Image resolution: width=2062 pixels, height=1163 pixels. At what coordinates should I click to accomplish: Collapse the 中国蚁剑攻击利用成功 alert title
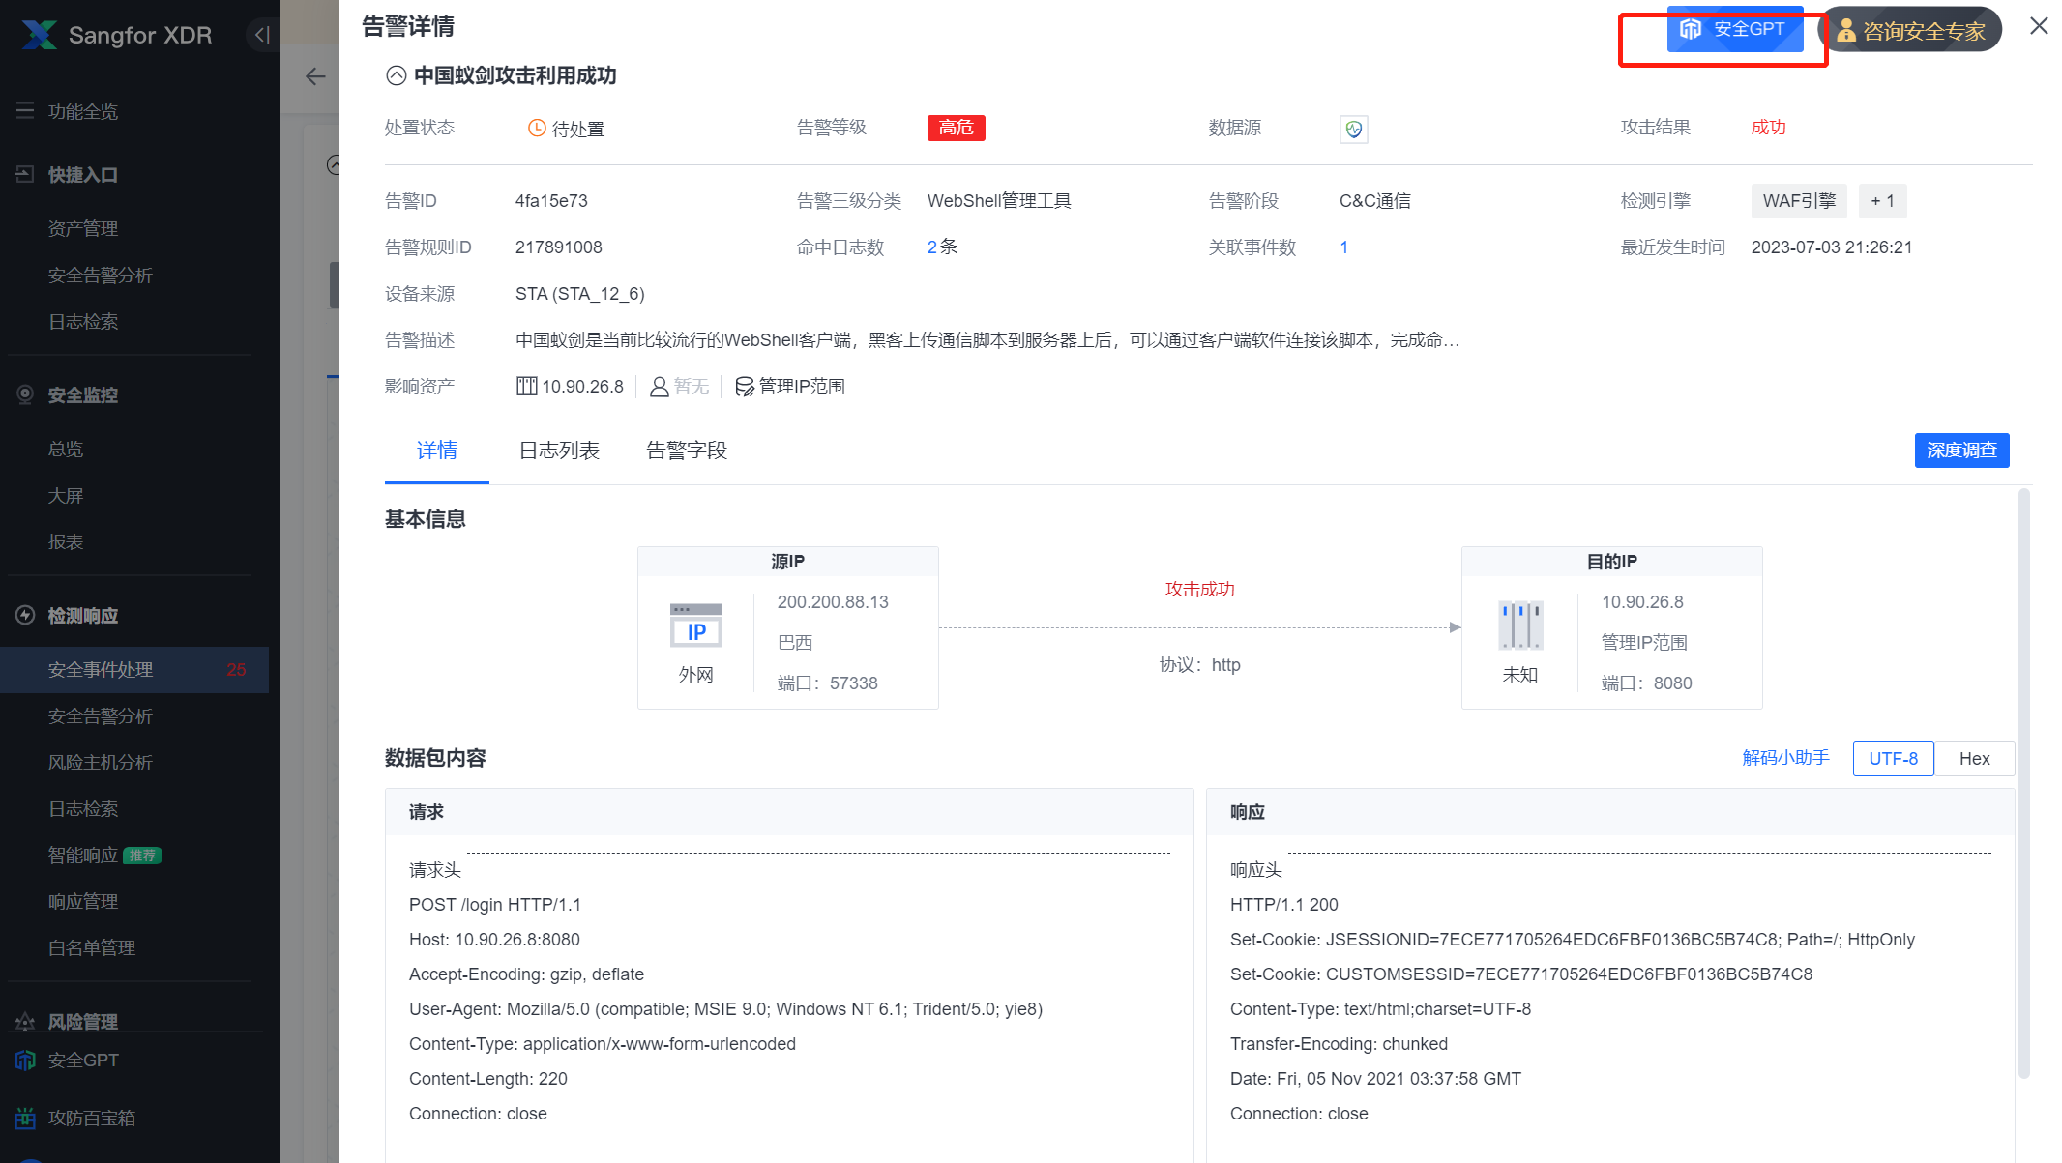tap(396, 73)
